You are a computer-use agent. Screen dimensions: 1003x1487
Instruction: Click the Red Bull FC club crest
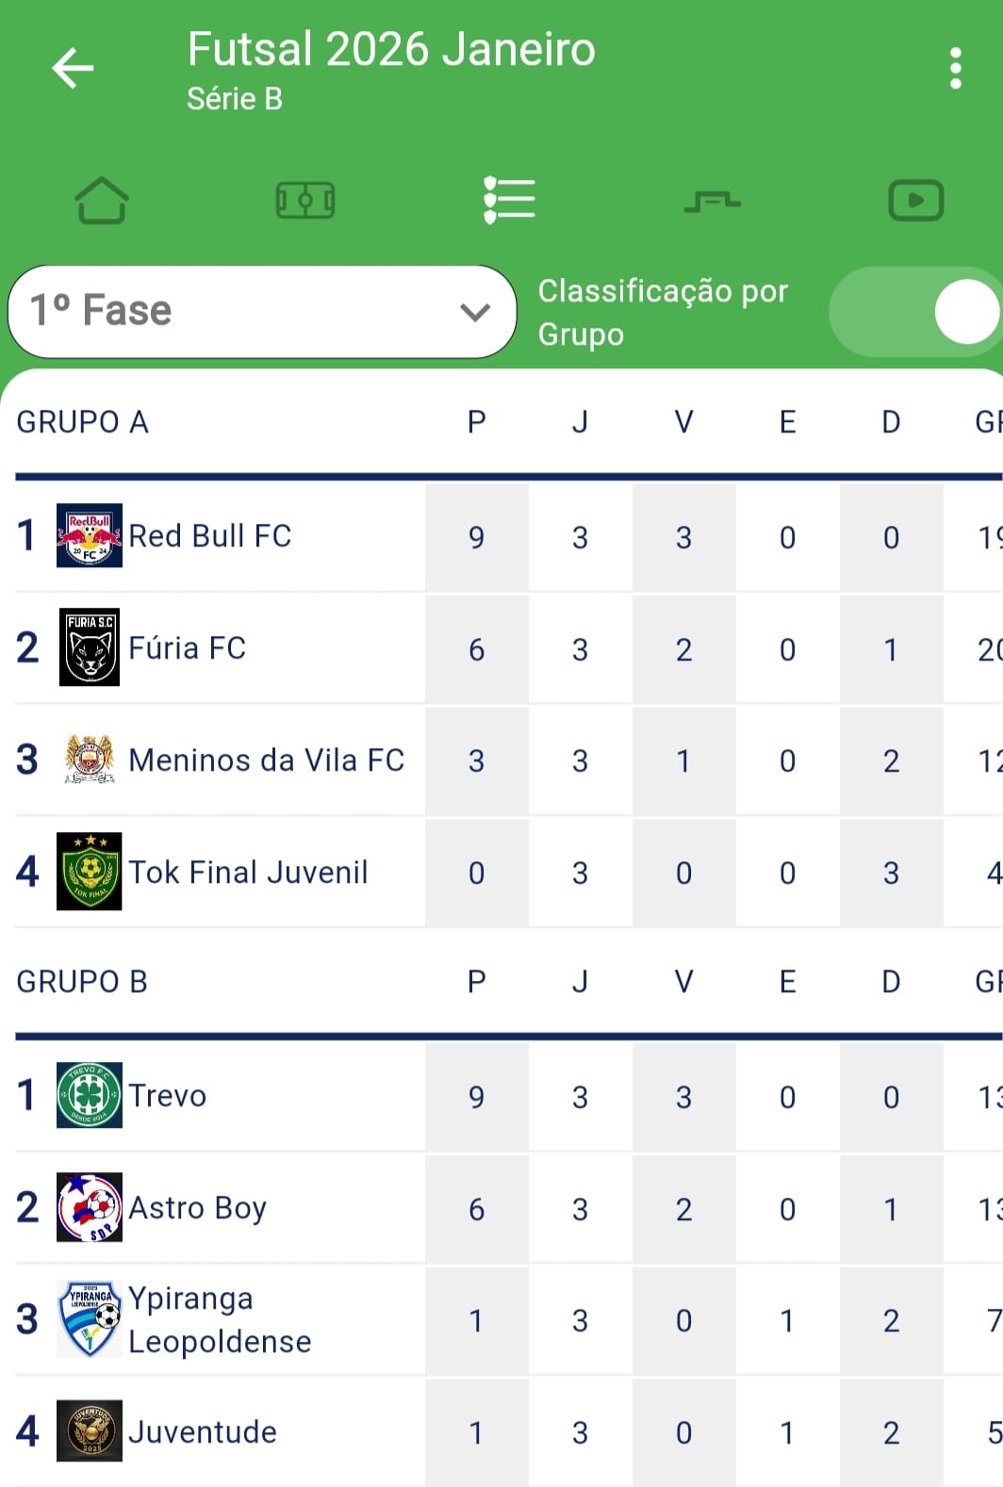click(x=90, y=536)
